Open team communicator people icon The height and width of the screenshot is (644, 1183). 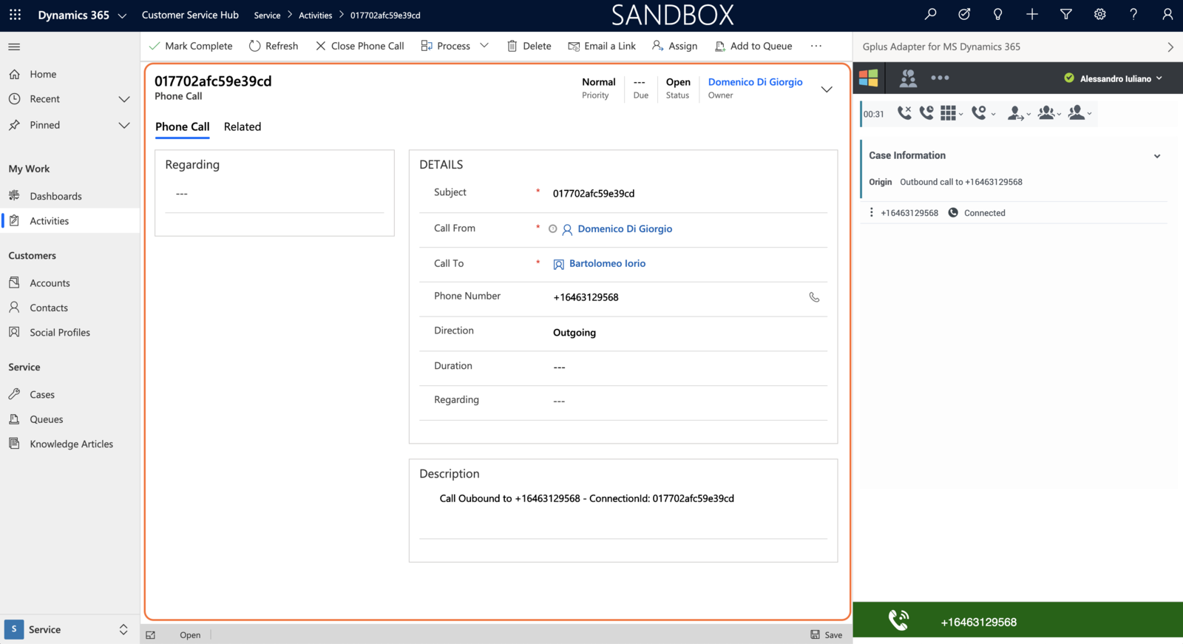click(908, 78)
